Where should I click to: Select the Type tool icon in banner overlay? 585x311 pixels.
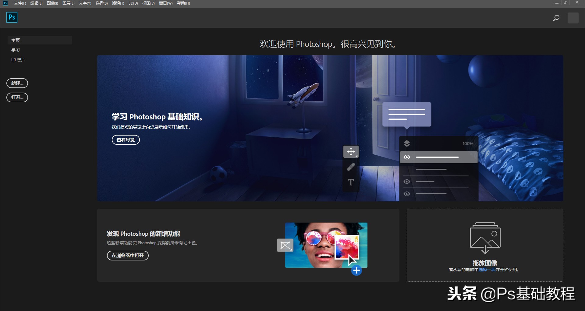point(351,182)
